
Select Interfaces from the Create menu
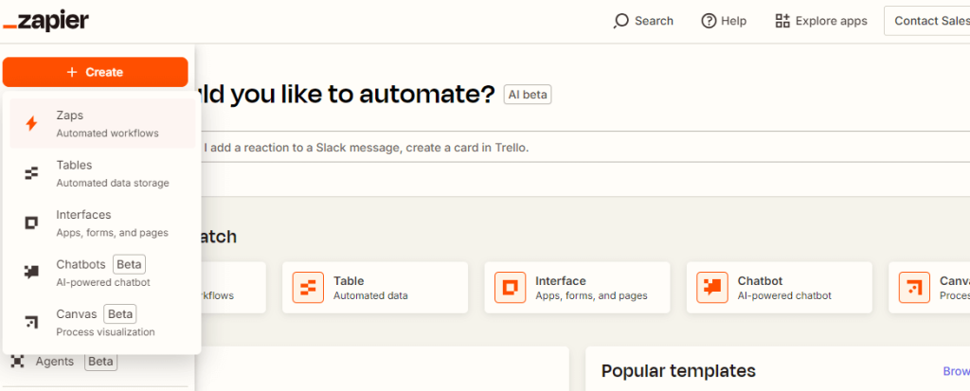pyautogui.click(x=102, y=223)
